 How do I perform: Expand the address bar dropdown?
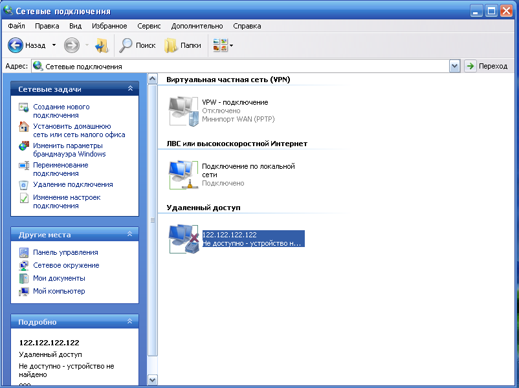tap(454, 66)
